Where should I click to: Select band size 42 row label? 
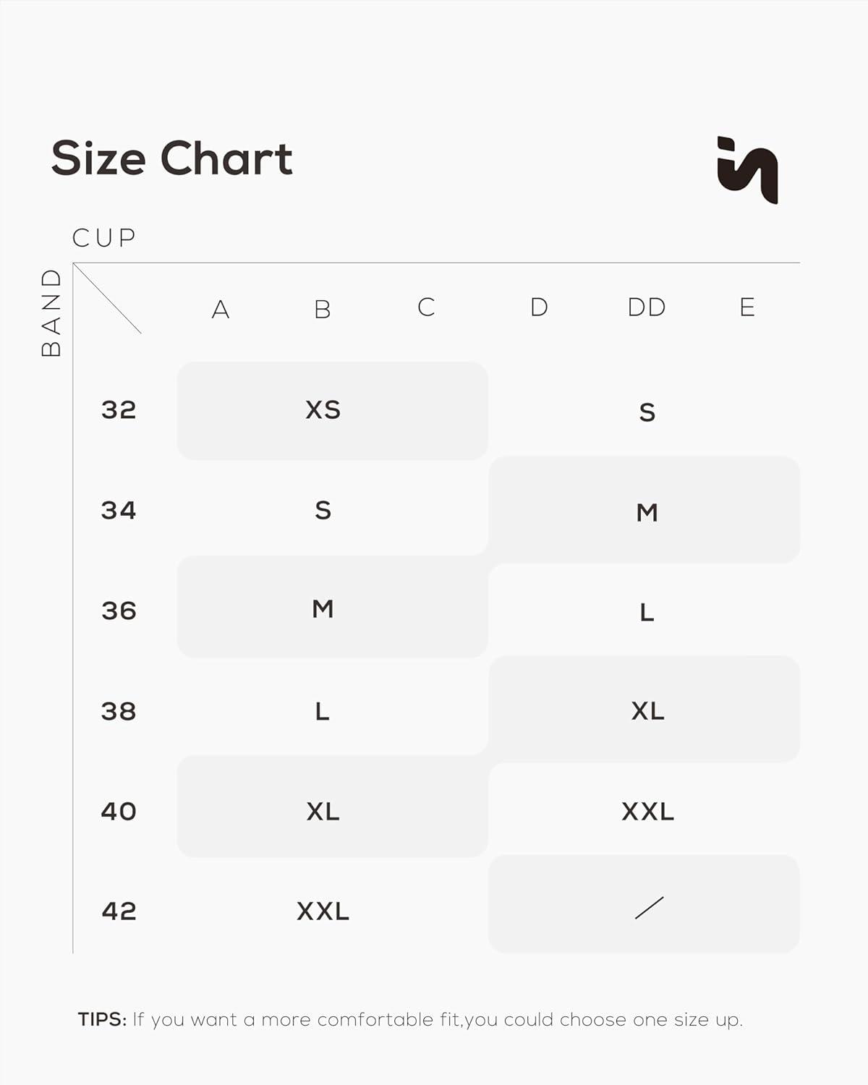(119, 911)
